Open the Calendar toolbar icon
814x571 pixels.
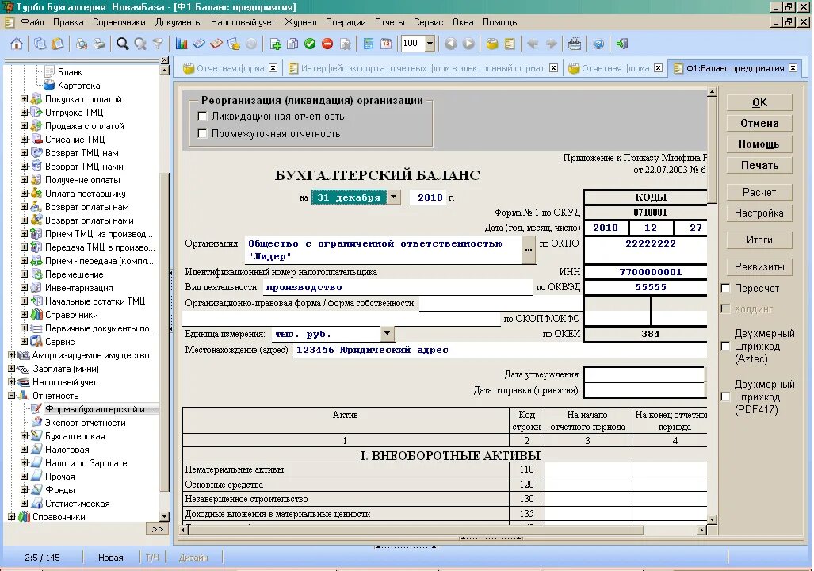coord(386,44)
